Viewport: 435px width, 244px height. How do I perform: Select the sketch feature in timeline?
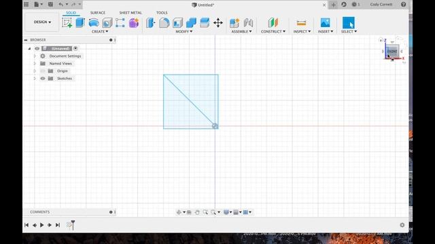(69, 225)
